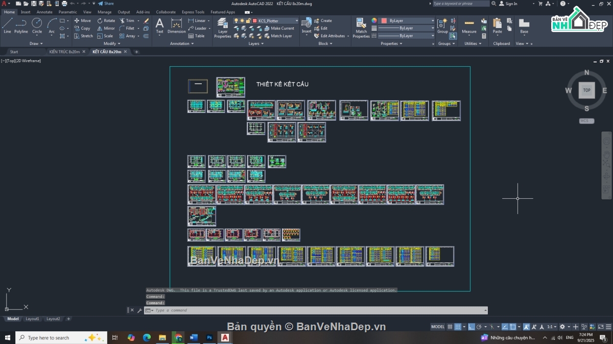Viewport: 613px width, 344px height.
Task: Switch to the KIẾN TRÚC 8x20m drawing tab
Action: [64, 51]
